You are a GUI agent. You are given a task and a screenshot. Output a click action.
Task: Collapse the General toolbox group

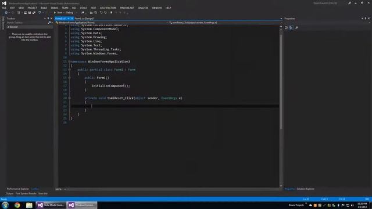(8, 27)
